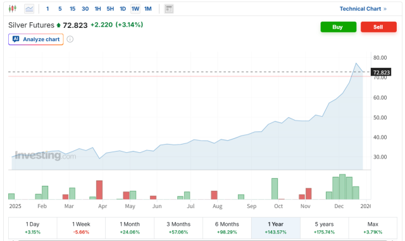Click the 30.00 price axis label
This screenshot has width=405, height=241.
tap(380, 157)
